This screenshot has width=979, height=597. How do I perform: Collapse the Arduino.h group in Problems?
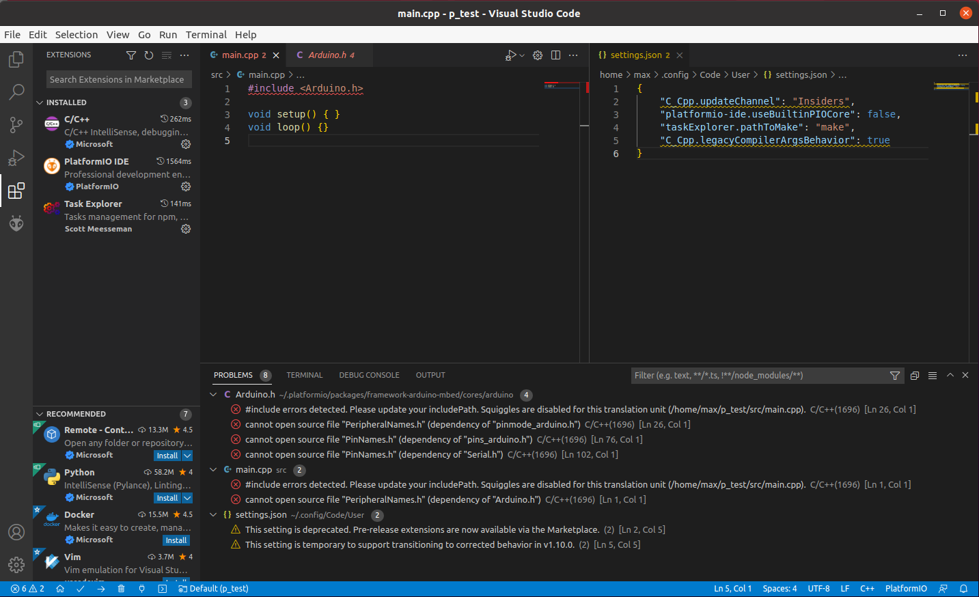(x=213, y=394)
